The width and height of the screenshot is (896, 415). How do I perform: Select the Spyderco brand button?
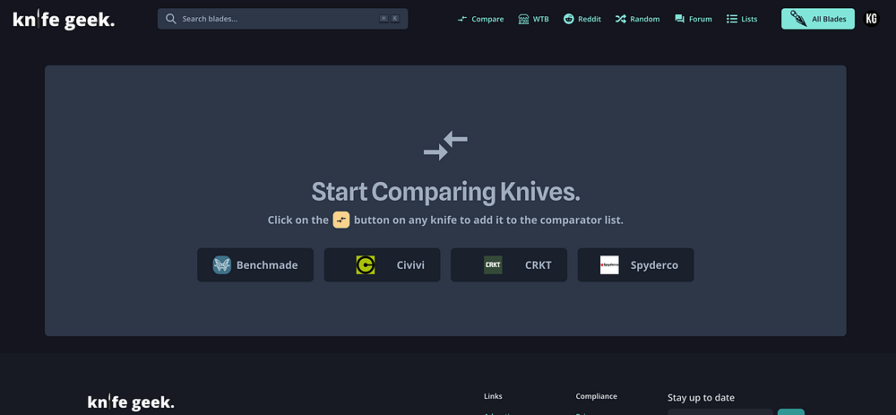(x=636, y=264)
